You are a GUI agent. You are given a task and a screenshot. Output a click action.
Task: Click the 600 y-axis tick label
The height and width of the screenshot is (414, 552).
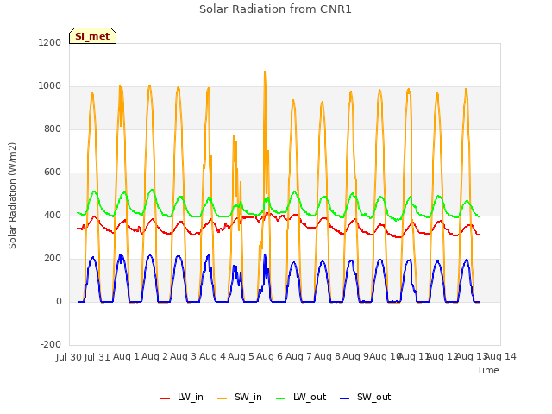click(53, 172)
